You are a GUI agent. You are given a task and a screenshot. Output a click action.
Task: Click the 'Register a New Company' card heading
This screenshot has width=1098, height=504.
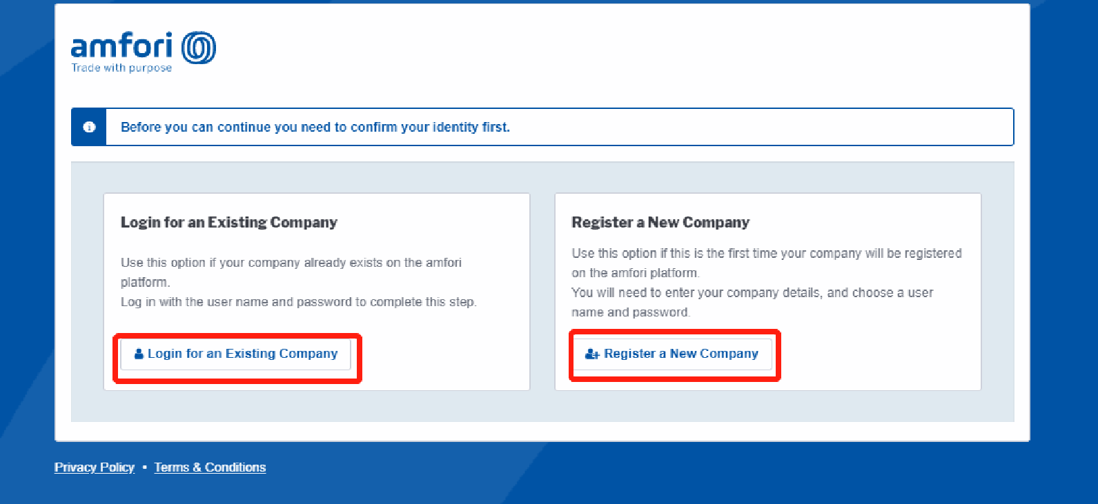(x=660, y=222)
